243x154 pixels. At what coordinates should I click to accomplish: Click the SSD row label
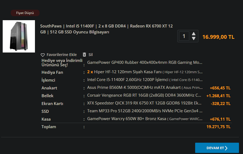pyautogui.click(x=45, y=111)
